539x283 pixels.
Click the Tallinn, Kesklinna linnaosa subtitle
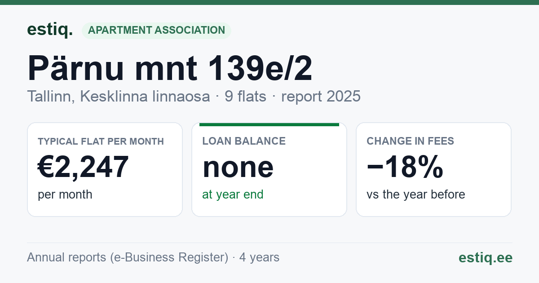(119, 97)
